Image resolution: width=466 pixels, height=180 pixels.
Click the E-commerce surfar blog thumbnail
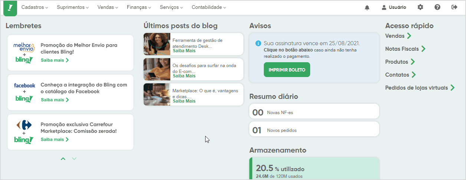pyautogui.click(x=157, y=69)
